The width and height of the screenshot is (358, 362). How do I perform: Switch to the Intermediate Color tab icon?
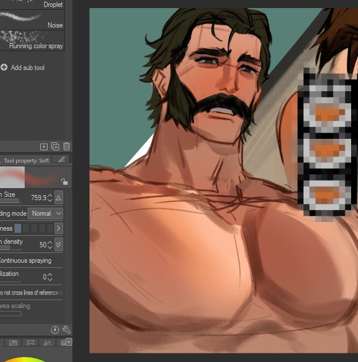48,342
